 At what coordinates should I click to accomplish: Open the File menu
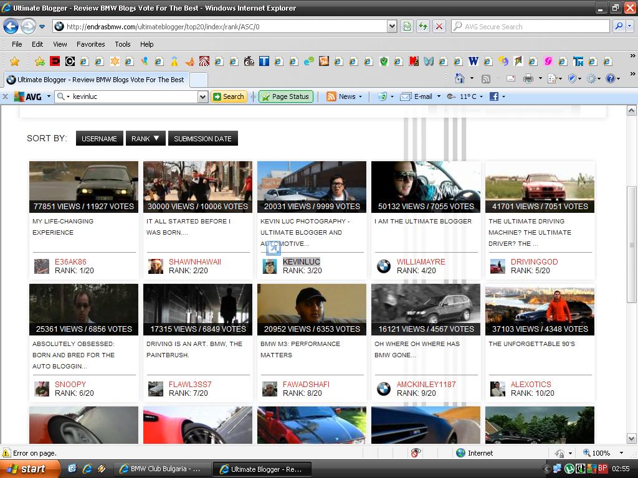point(17,44)
